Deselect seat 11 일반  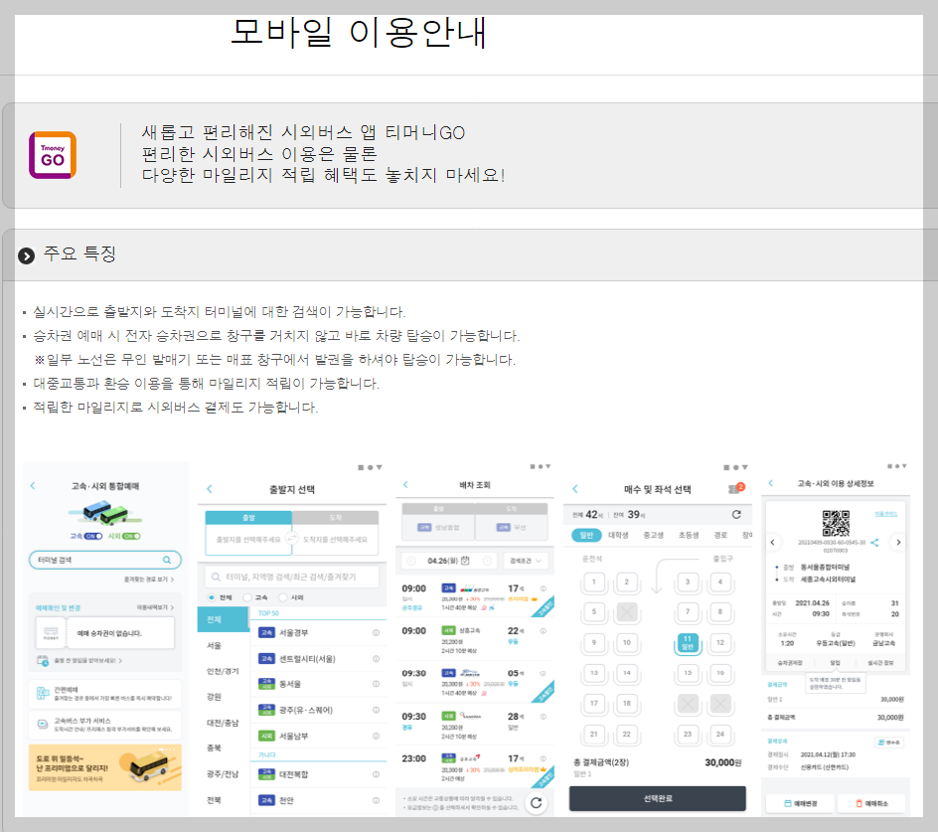688,643
